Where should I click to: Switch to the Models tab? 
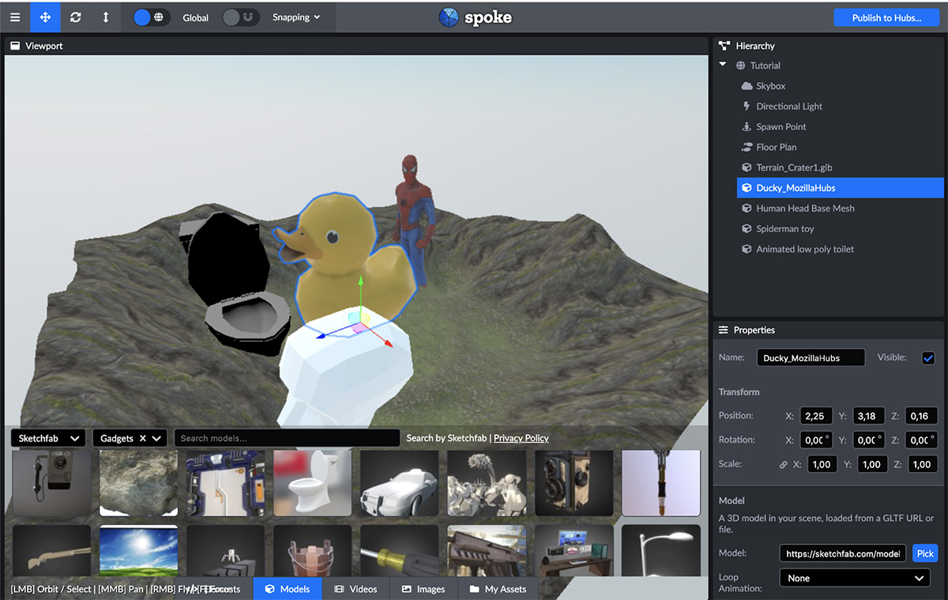287,589
